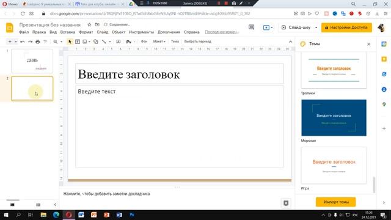Open comment history icon
Viewport: 391px width, 220px height.
coord(251,27)
